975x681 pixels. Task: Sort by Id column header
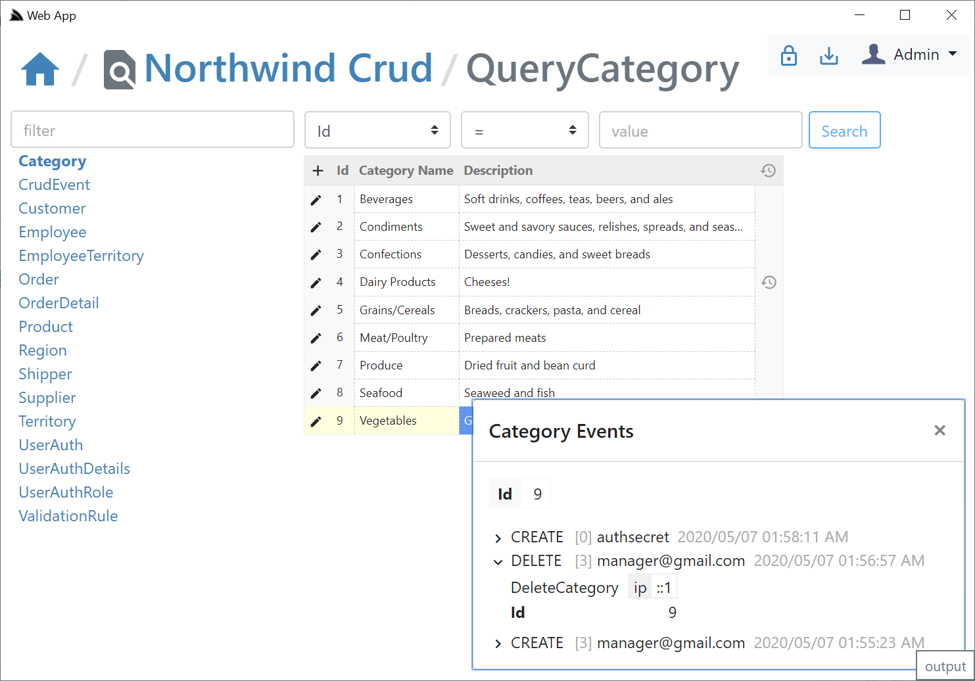pos(343,171)
